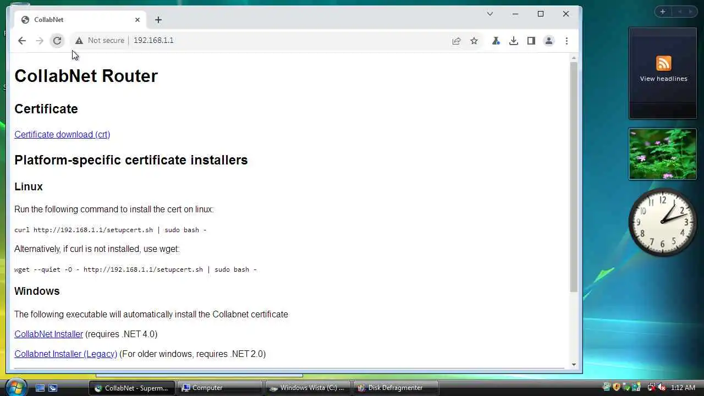Download the CollabNet Installer link
704x396 pixels.
click(48, 334)
